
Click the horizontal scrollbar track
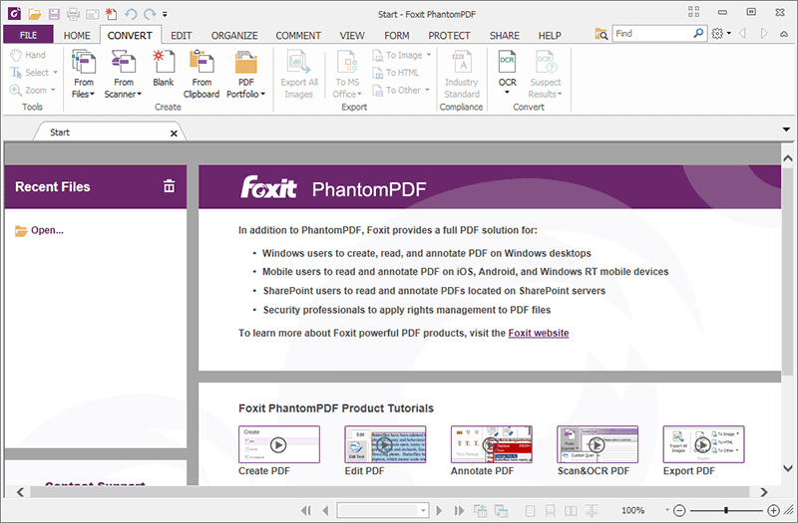coord(389,492)
